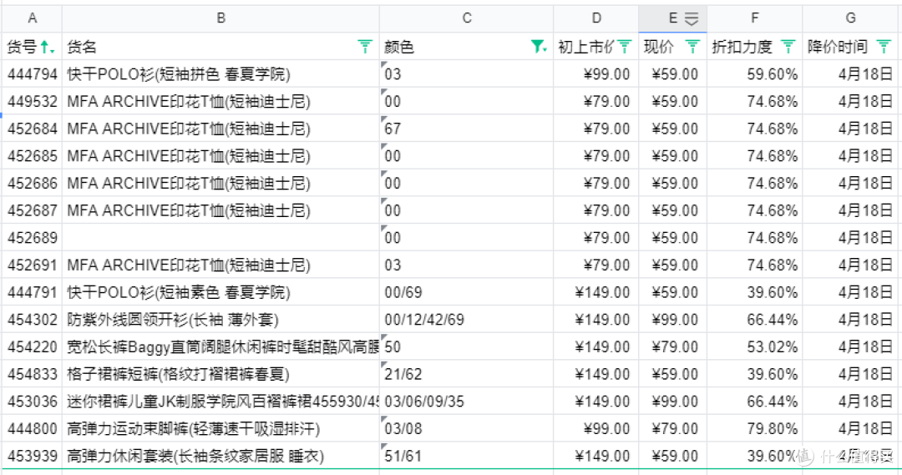Click 格子裙裤短裤(格纹打褶裙裤春夏) cell
902x475 pixels.
point(220,375)
